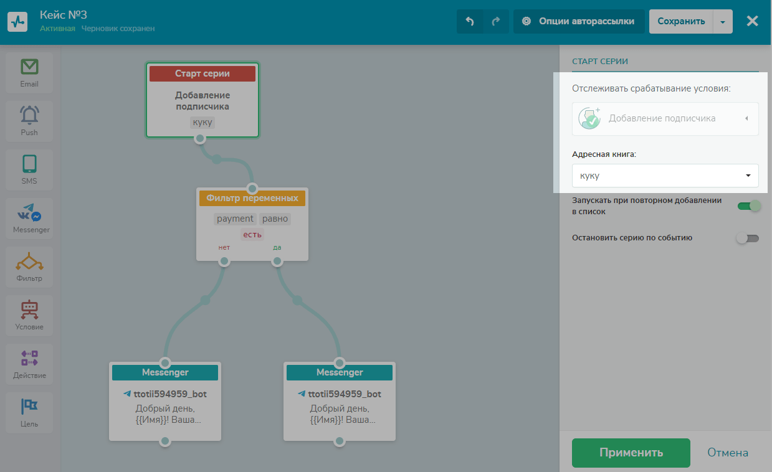Pick the SMS block icon
This screenshot has width=772, height=472.
(x=29, y=164)
